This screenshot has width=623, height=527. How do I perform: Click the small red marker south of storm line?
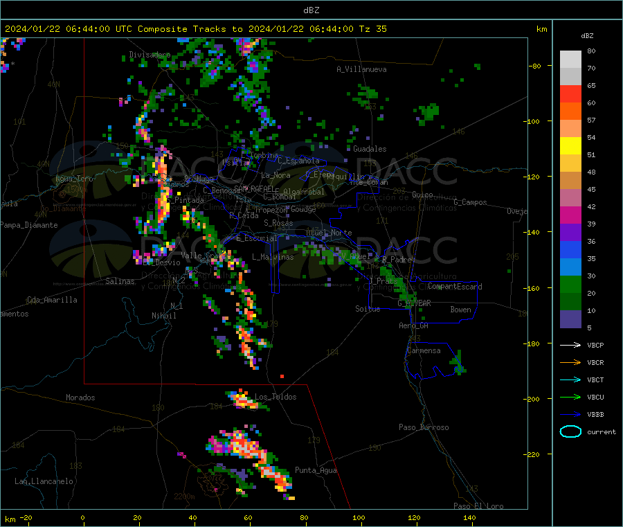(x=282, y=376)
